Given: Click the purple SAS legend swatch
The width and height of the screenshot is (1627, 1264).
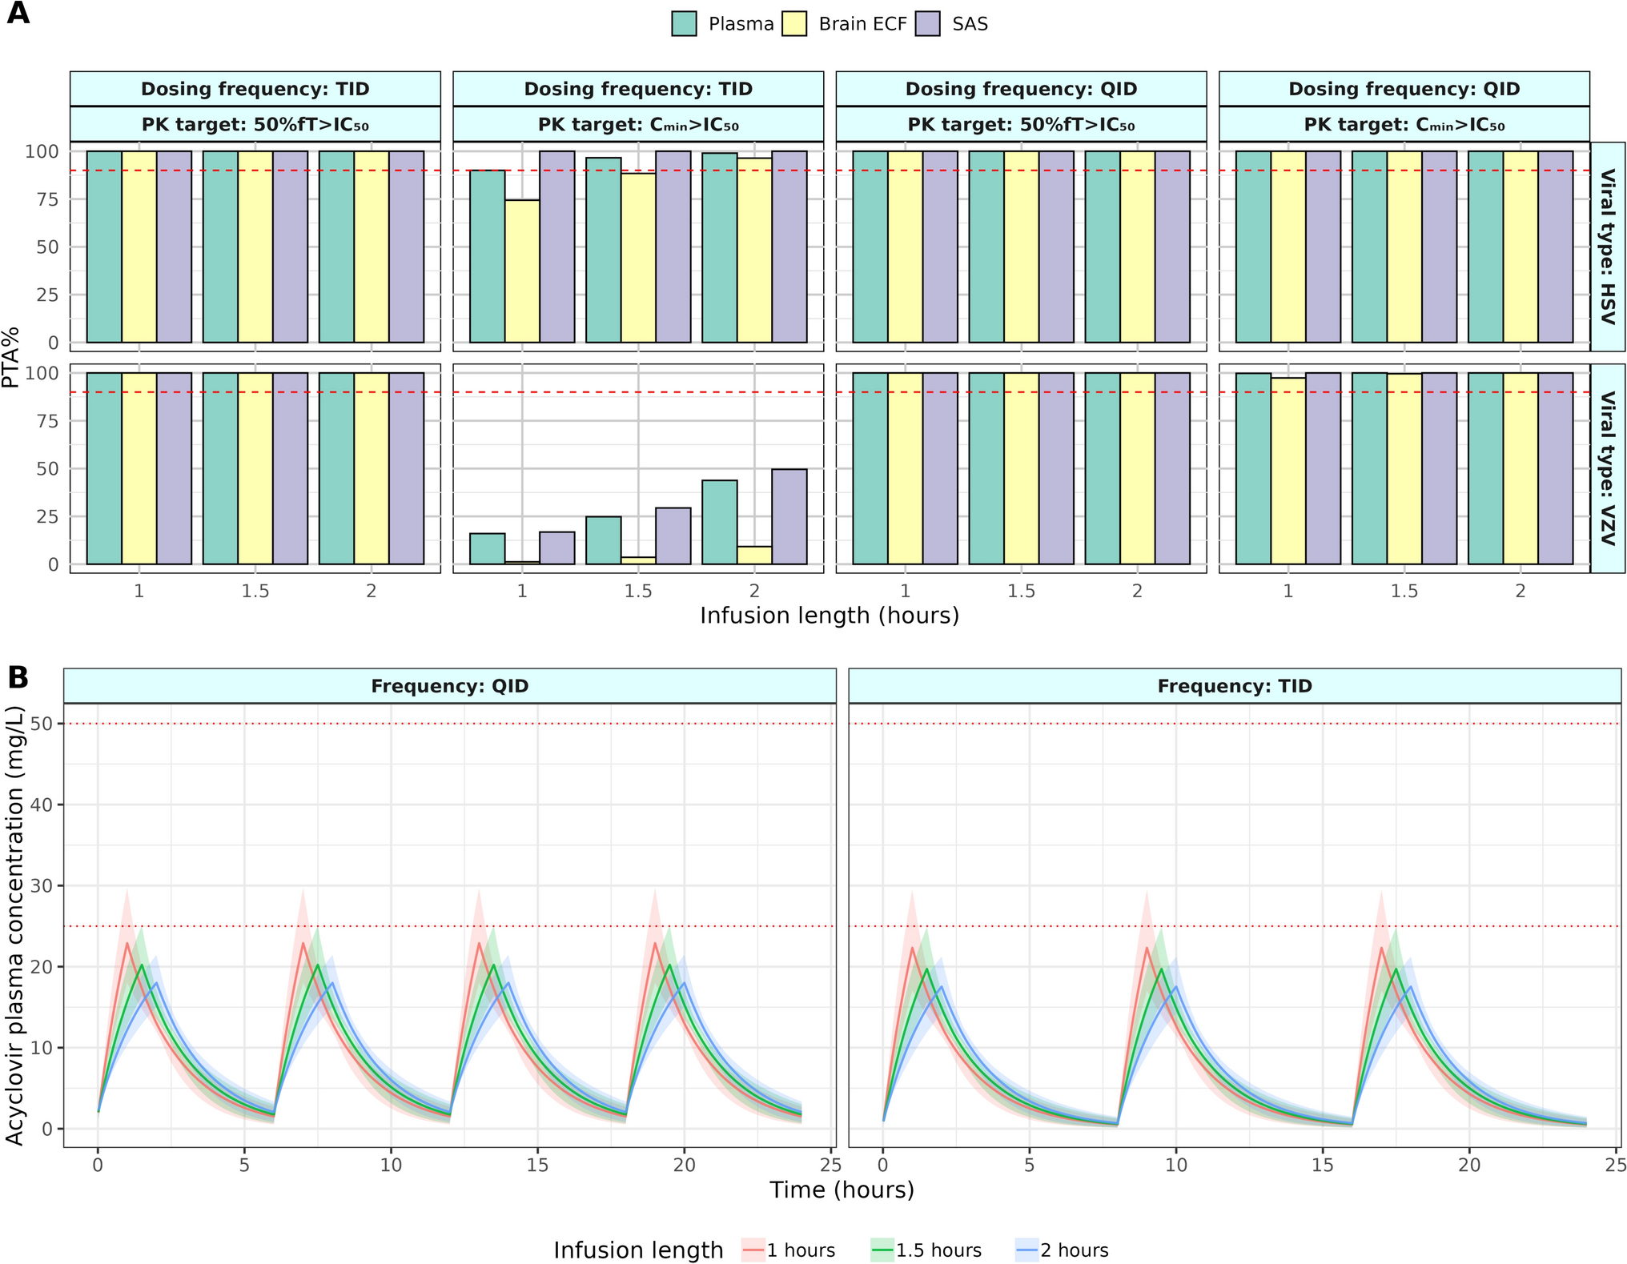Looking at the screenshot, I should [927, 24].
